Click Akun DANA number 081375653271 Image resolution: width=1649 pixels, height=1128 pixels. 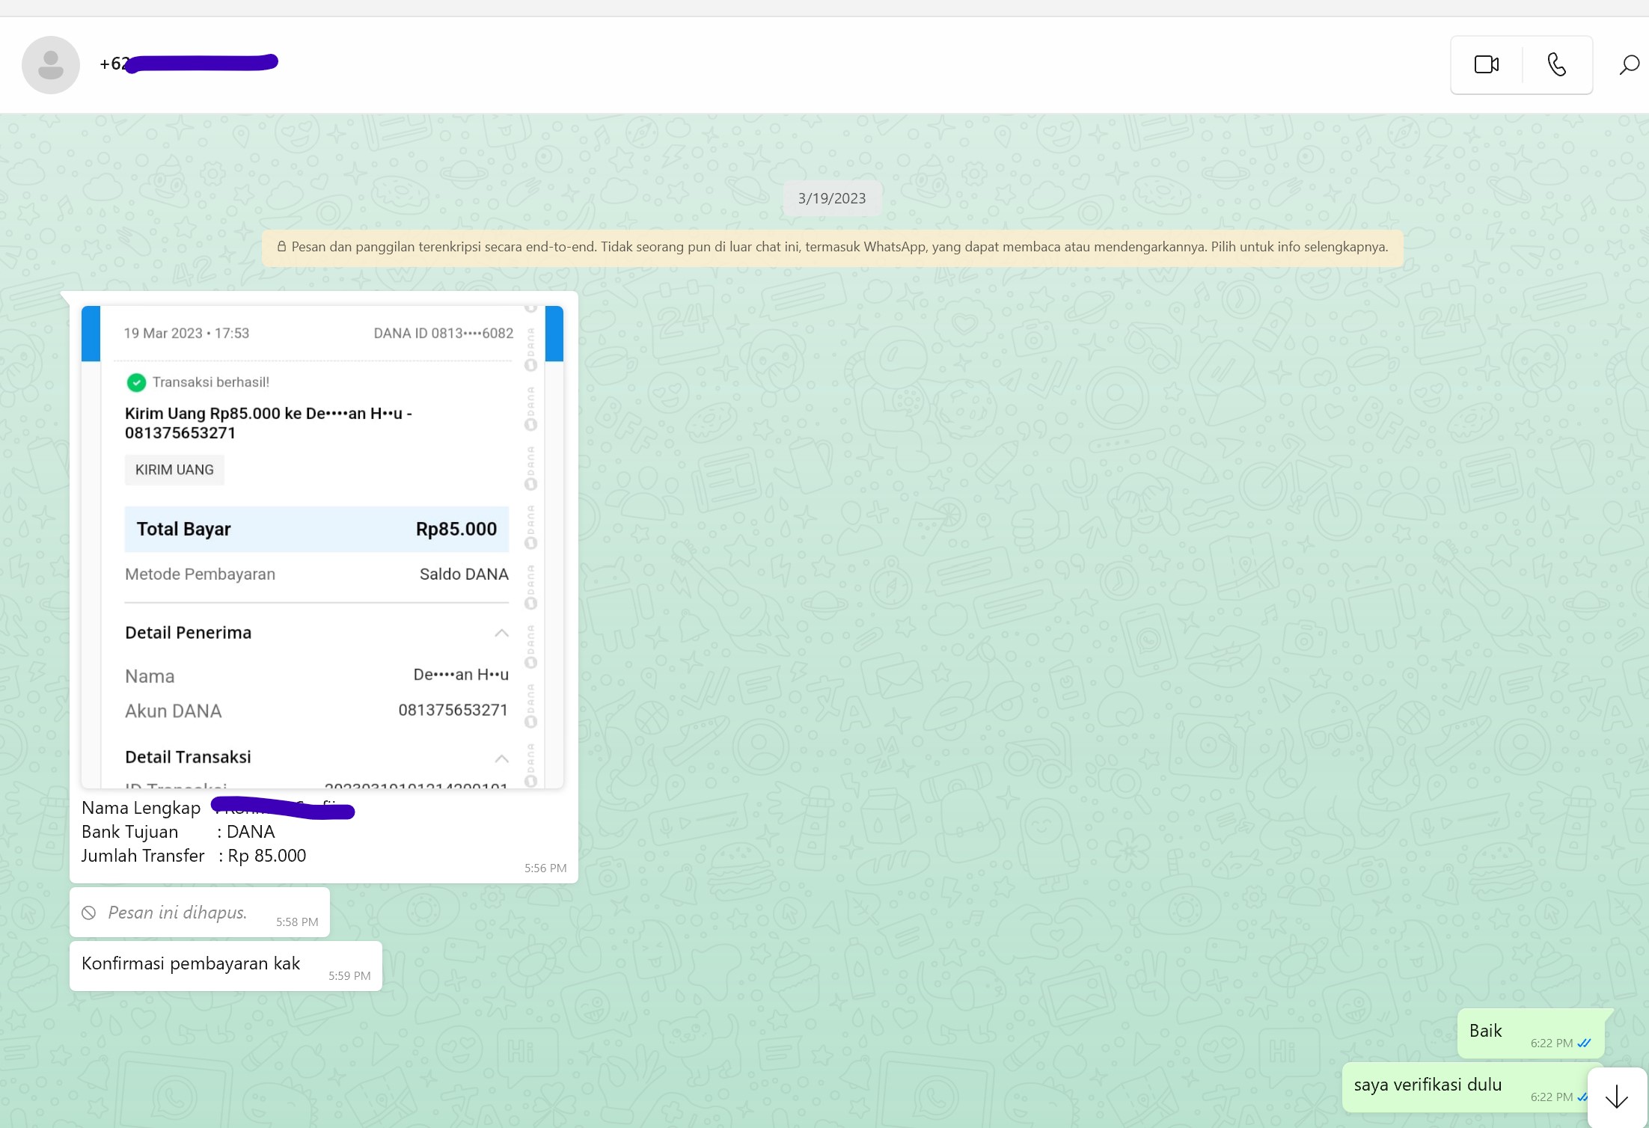tap(453, 711)
